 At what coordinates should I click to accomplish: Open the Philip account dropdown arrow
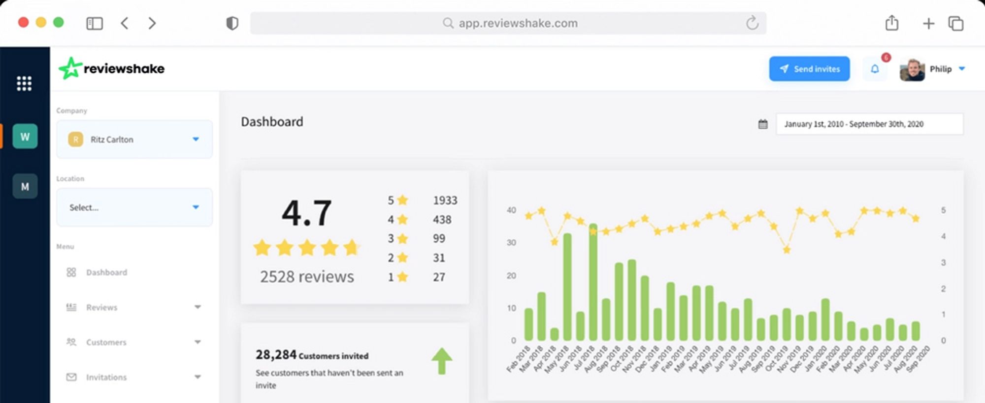tap(962, 69)
